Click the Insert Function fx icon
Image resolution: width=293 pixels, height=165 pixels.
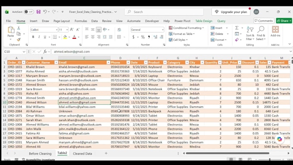tap(45, 51)
